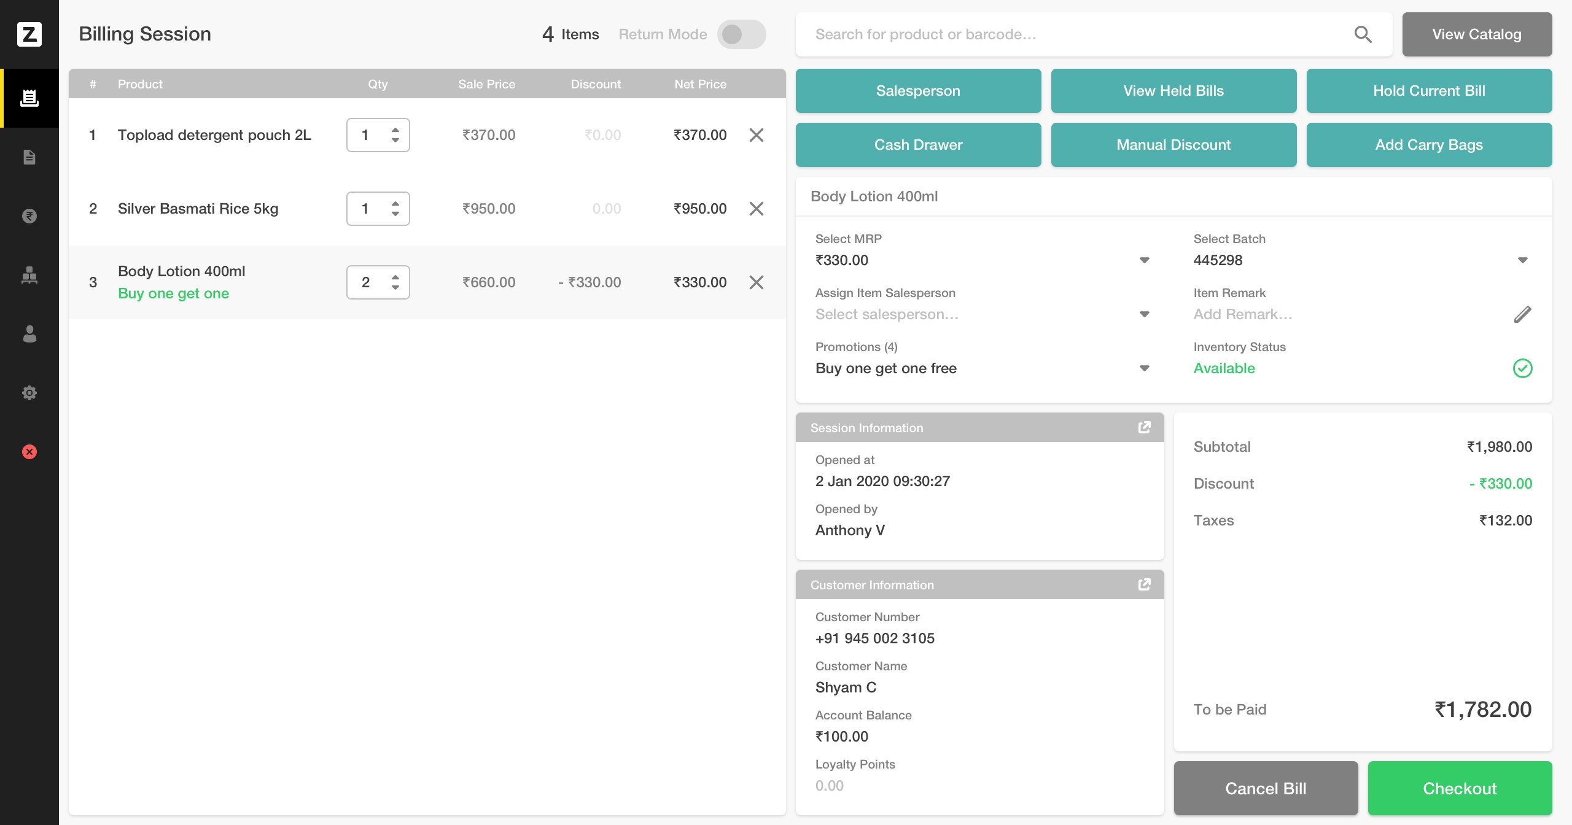The height and width of the screenshot is (825, 1572).
Task: Pop out the Customer Information panel
Action: (1144, 584)
